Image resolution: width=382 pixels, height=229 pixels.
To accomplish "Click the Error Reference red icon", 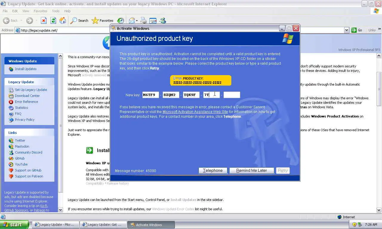I will pos(11,102).
